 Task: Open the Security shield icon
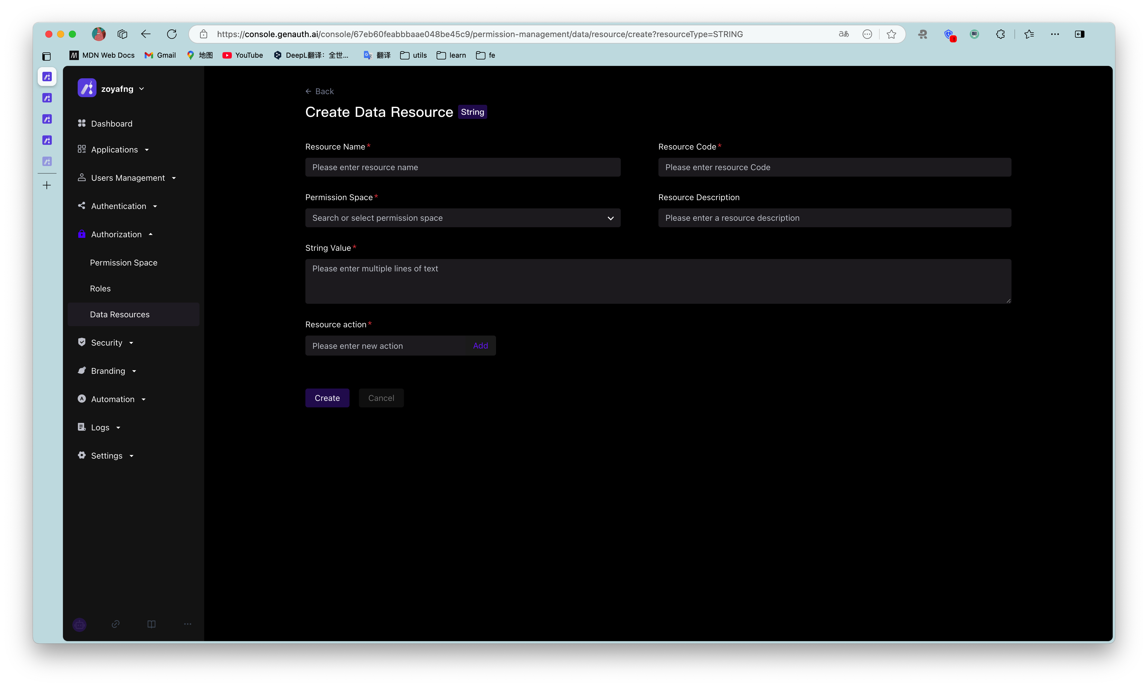82,342
